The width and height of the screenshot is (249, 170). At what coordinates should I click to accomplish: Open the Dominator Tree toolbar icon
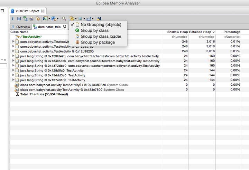pos(25,19)
